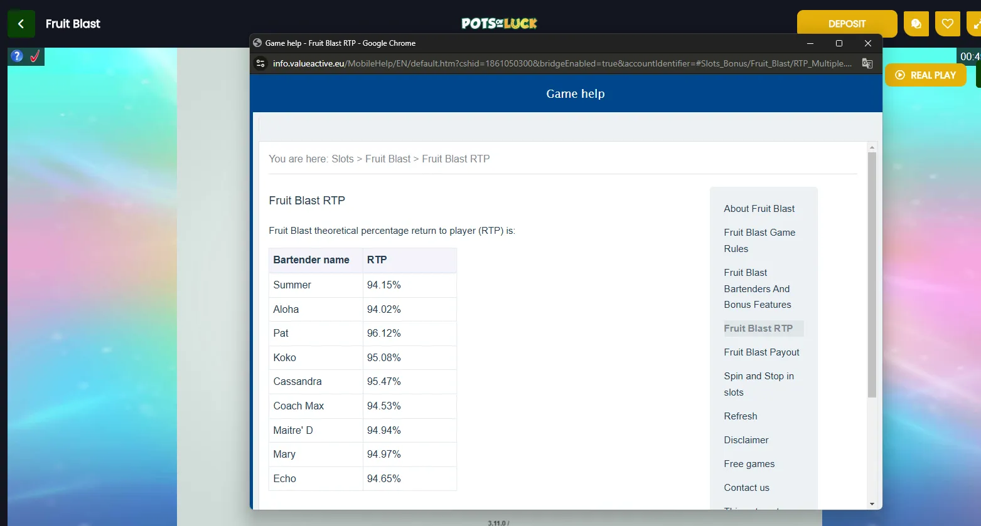Click the 94.97% RTP value
This screenshot has height=526, width=981.
(x=384, y=455)
